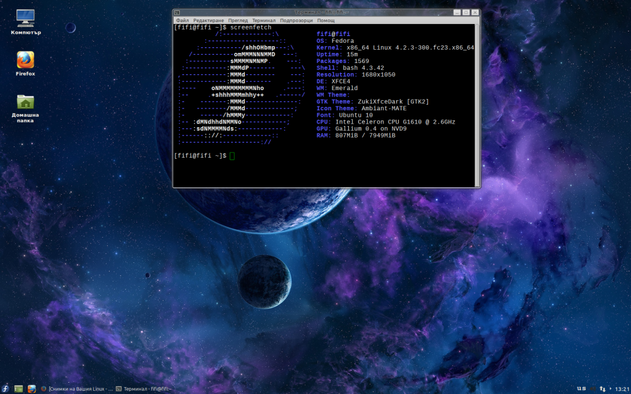The height and width of the screenshot is (394, 631).
Task: Click the 'GPU: Gallium 0.4 on NVD9' line
Action: click(x=362, y=129)
